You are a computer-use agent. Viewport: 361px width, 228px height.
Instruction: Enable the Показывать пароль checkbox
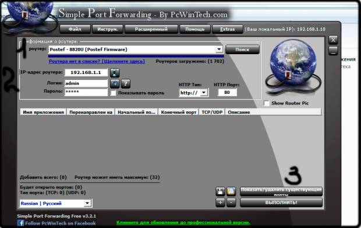click(114, 93)
